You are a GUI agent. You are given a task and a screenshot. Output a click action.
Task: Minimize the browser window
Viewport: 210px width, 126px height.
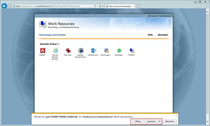196,2
